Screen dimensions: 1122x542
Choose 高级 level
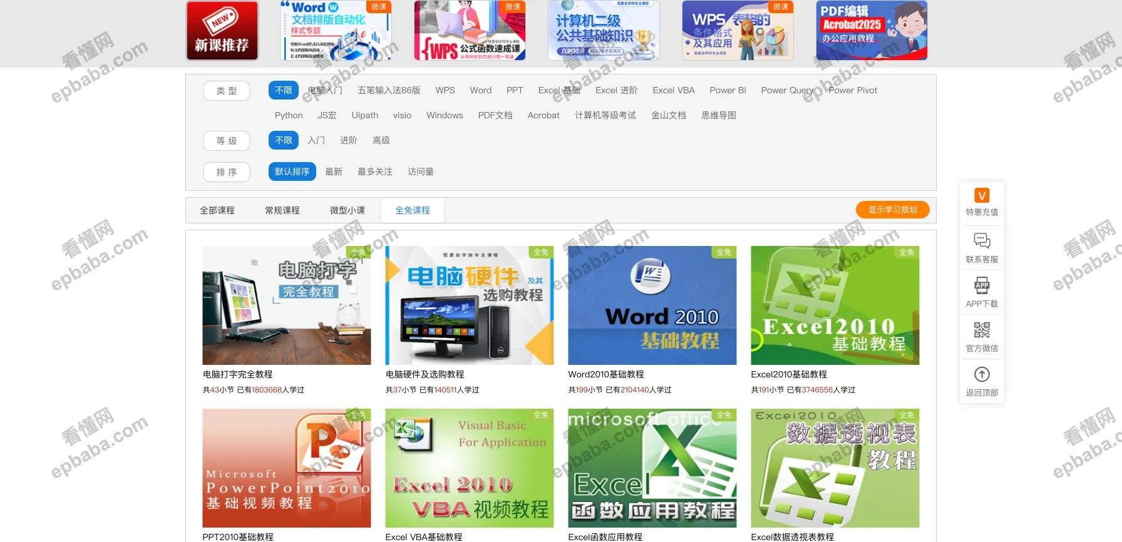tap(381, 140)
